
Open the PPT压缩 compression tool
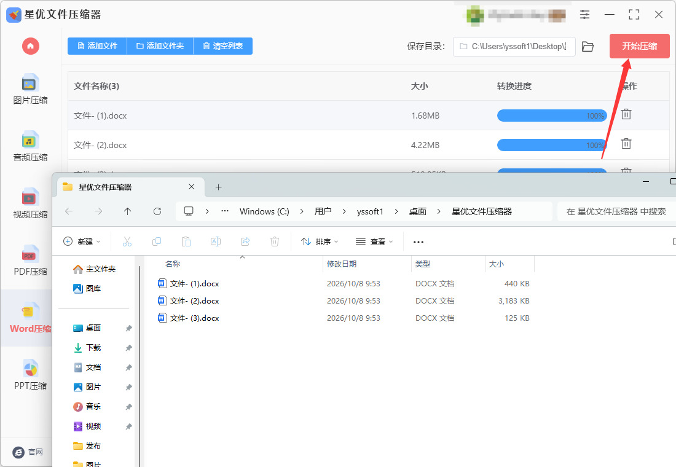[x=30, y=375]
